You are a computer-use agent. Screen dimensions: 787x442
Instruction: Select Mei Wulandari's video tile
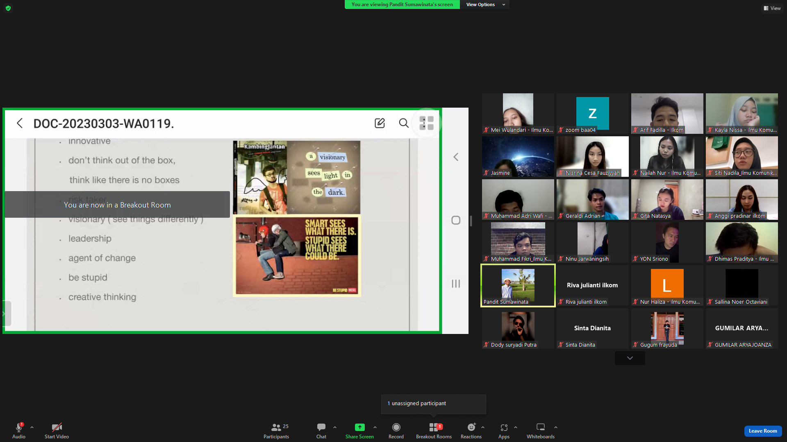[x=518, y=114]
